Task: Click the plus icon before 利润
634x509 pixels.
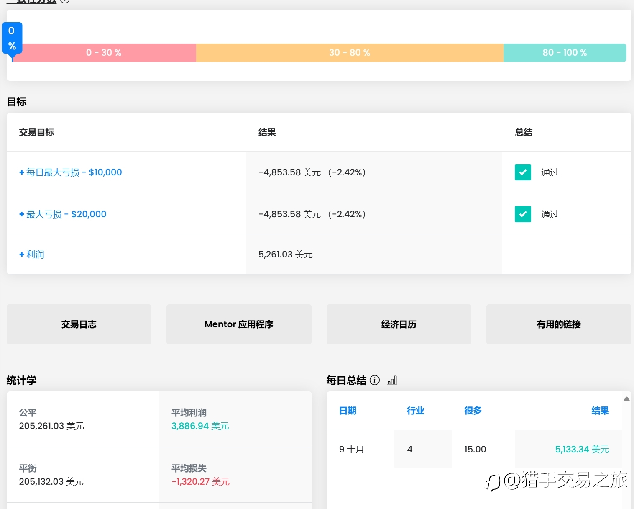Action: click(22, 254)
